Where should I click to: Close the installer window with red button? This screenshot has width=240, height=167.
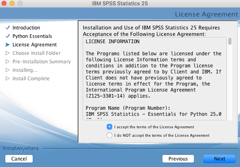click(4, 3)
